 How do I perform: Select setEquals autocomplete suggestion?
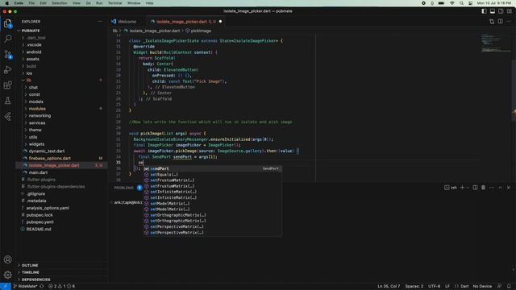pyautogui.click(x=213, y=175)
